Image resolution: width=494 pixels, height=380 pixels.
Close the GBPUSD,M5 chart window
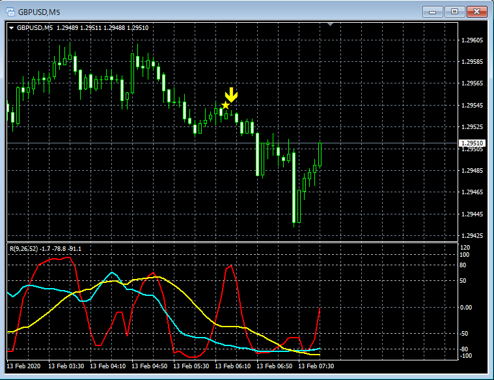click(x=477, y=12)
